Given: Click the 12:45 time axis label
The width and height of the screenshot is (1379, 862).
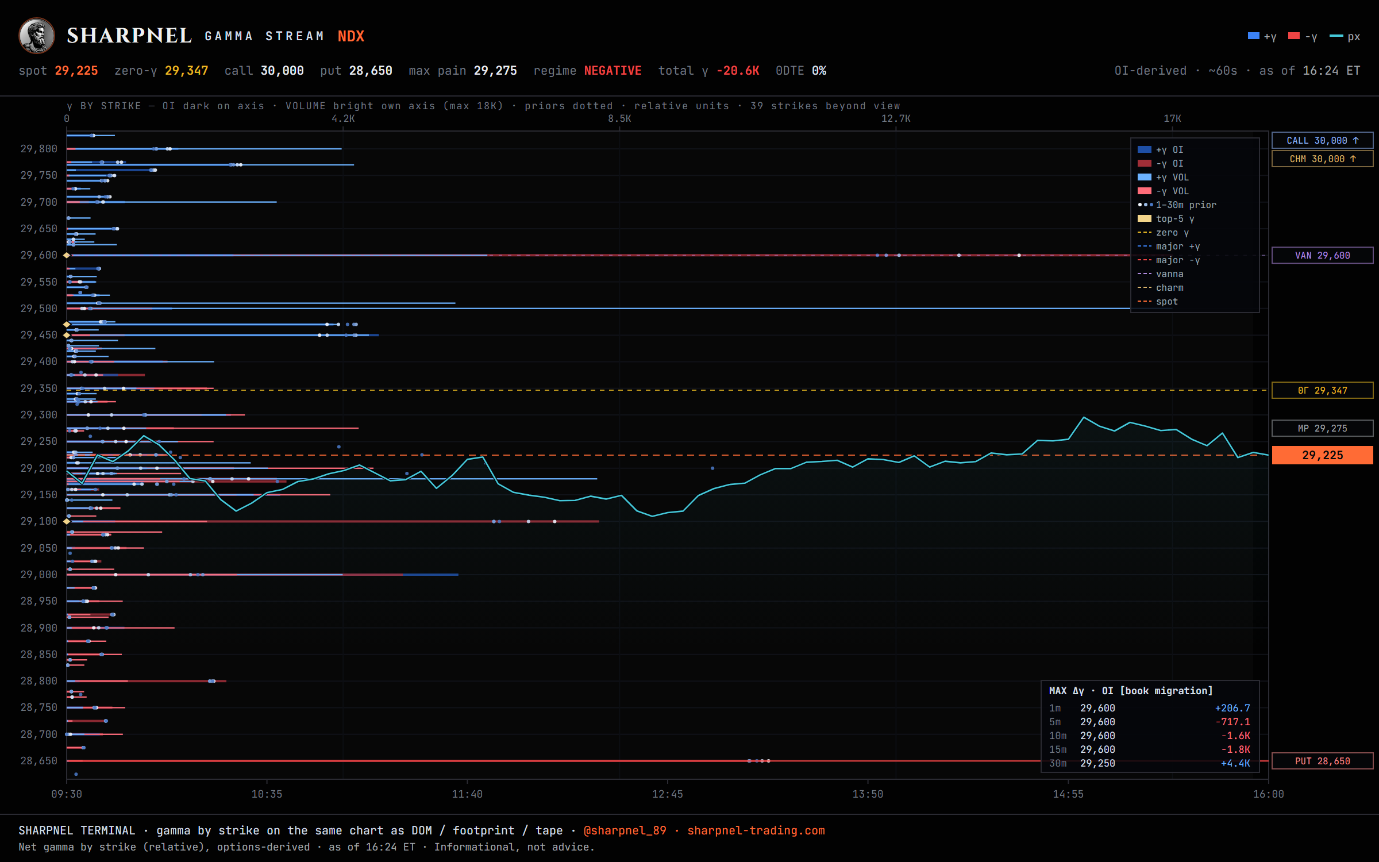Looking at the screenshot, I should (668, 794).
